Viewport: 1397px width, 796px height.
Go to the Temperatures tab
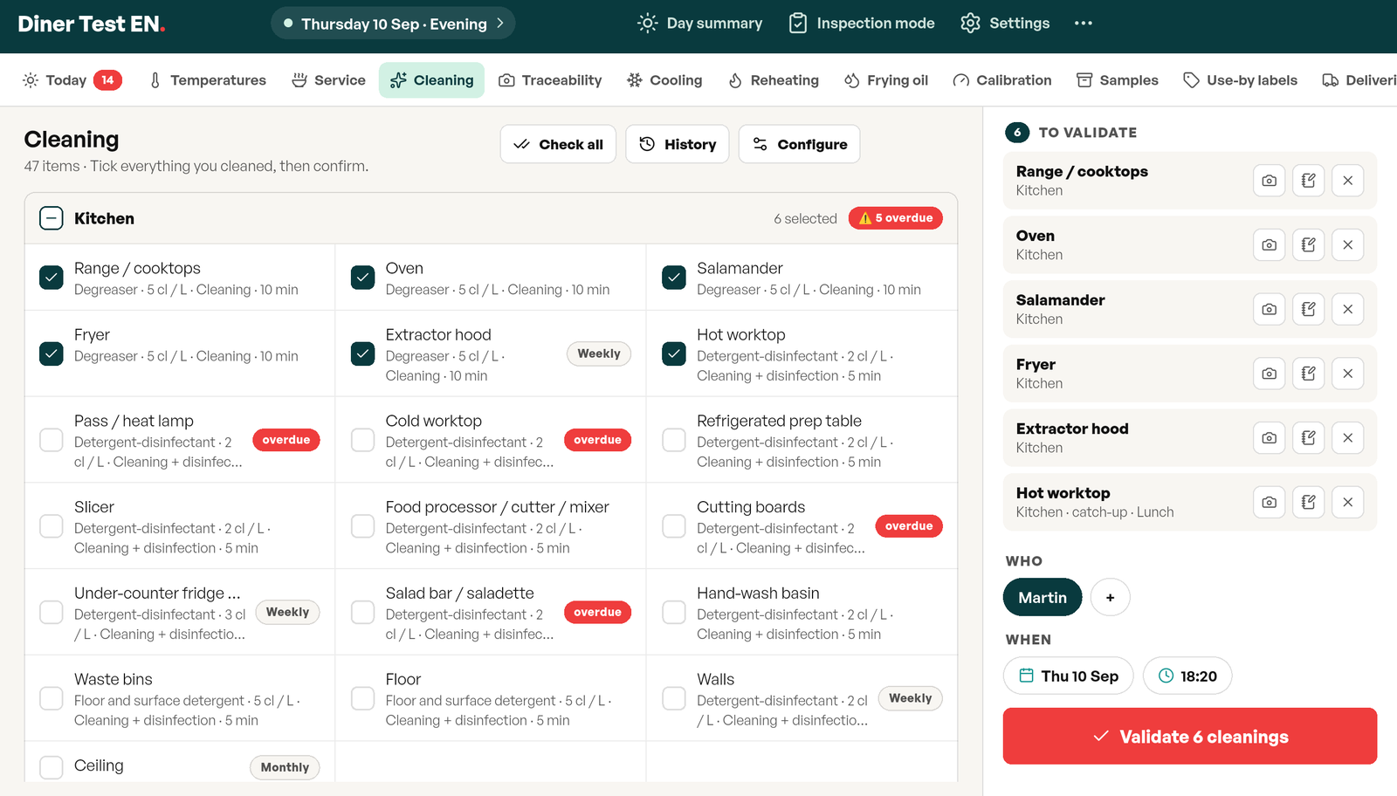207,80
